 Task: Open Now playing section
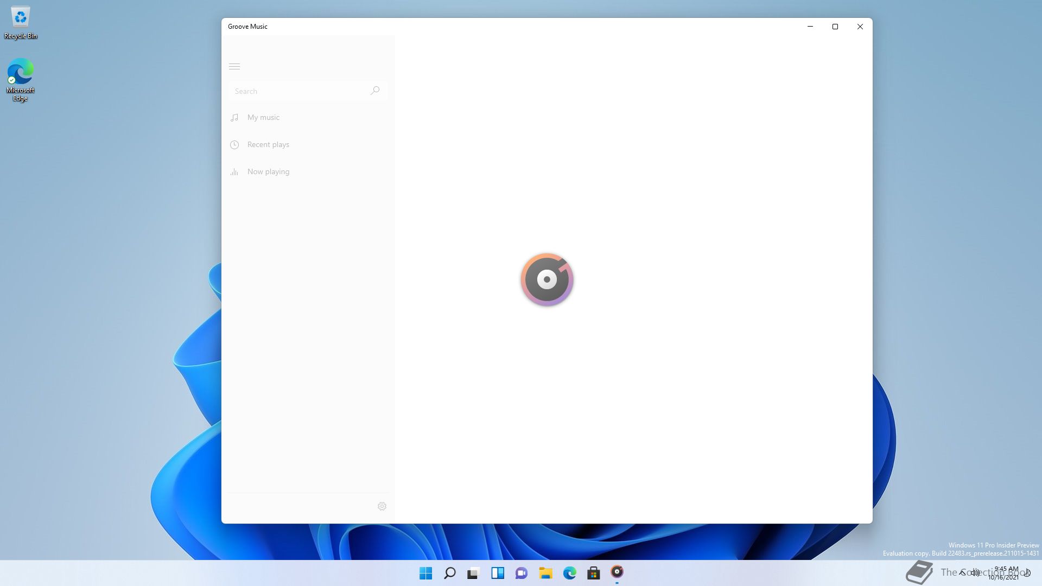[x=308, y=171]
